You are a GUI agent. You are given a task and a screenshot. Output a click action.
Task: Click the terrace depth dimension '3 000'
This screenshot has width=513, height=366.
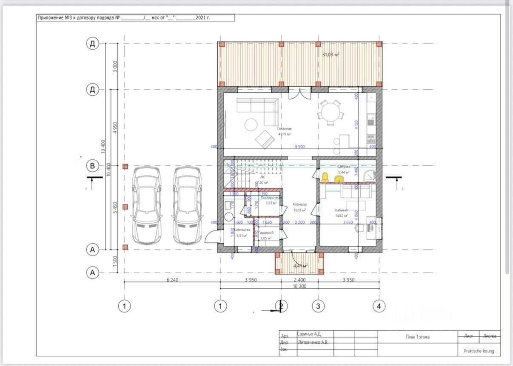[115, 66]
